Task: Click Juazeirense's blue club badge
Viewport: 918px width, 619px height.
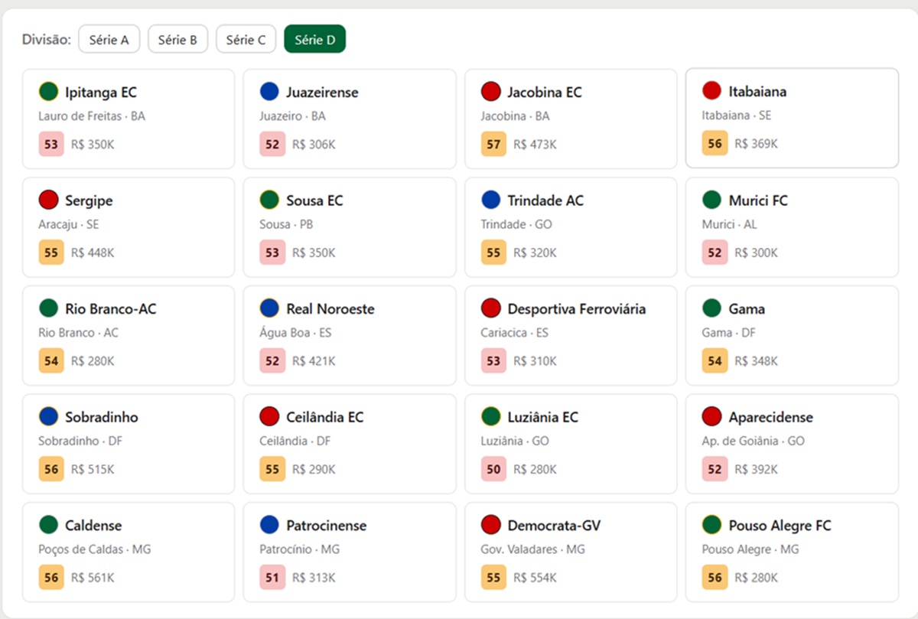Action: coord(269,92)
